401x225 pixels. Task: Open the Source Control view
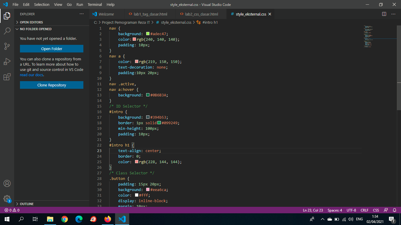(x=7, y=46)
